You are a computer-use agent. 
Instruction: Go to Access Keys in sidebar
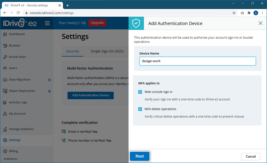point(17,57)
